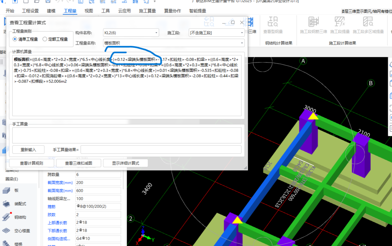This screenshot has width=392, height=246.
Task: Close the 查看工程量计算式 dialog
Action: click(x=242, y=22)
